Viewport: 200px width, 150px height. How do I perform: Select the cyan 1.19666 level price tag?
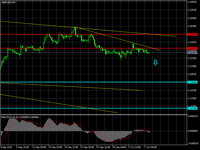tap(192, 82)
